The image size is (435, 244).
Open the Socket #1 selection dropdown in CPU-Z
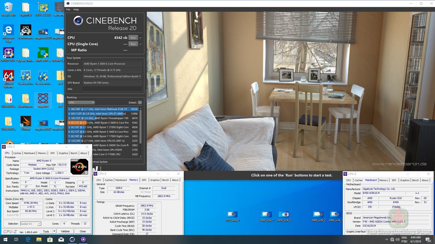pos(31,224)
